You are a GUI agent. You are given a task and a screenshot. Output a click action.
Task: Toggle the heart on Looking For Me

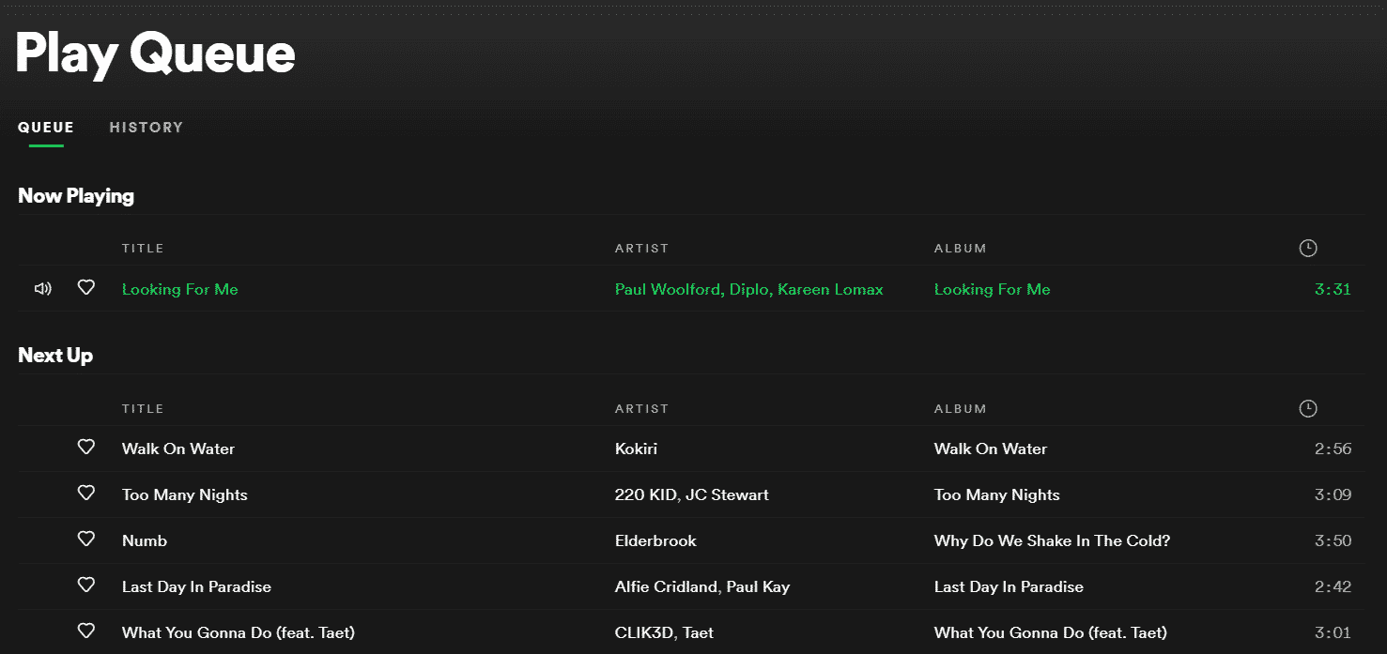coord(86,288)
